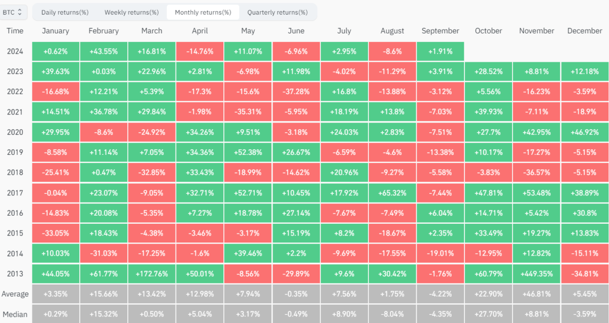
Task: Open the BTC coin selector dropdown
Action: pos(13,12)
